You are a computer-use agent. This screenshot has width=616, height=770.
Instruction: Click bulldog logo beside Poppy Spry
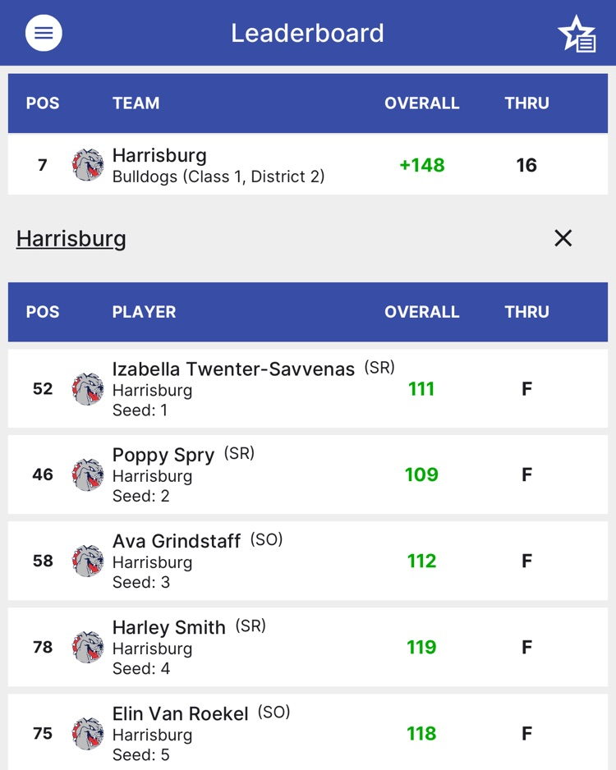click(88, 474)
